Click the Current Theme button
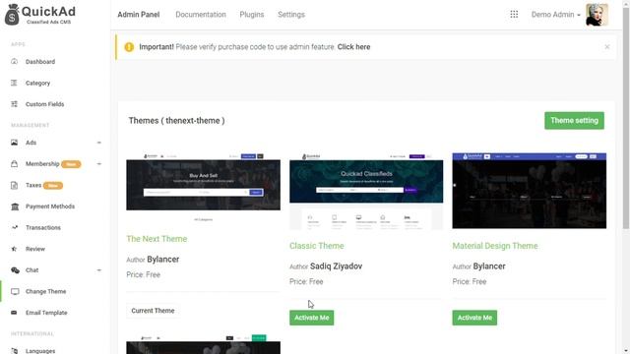 (153, 311)
